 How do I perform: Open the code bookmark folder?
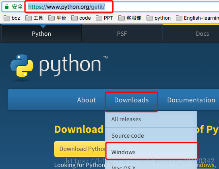81,18
